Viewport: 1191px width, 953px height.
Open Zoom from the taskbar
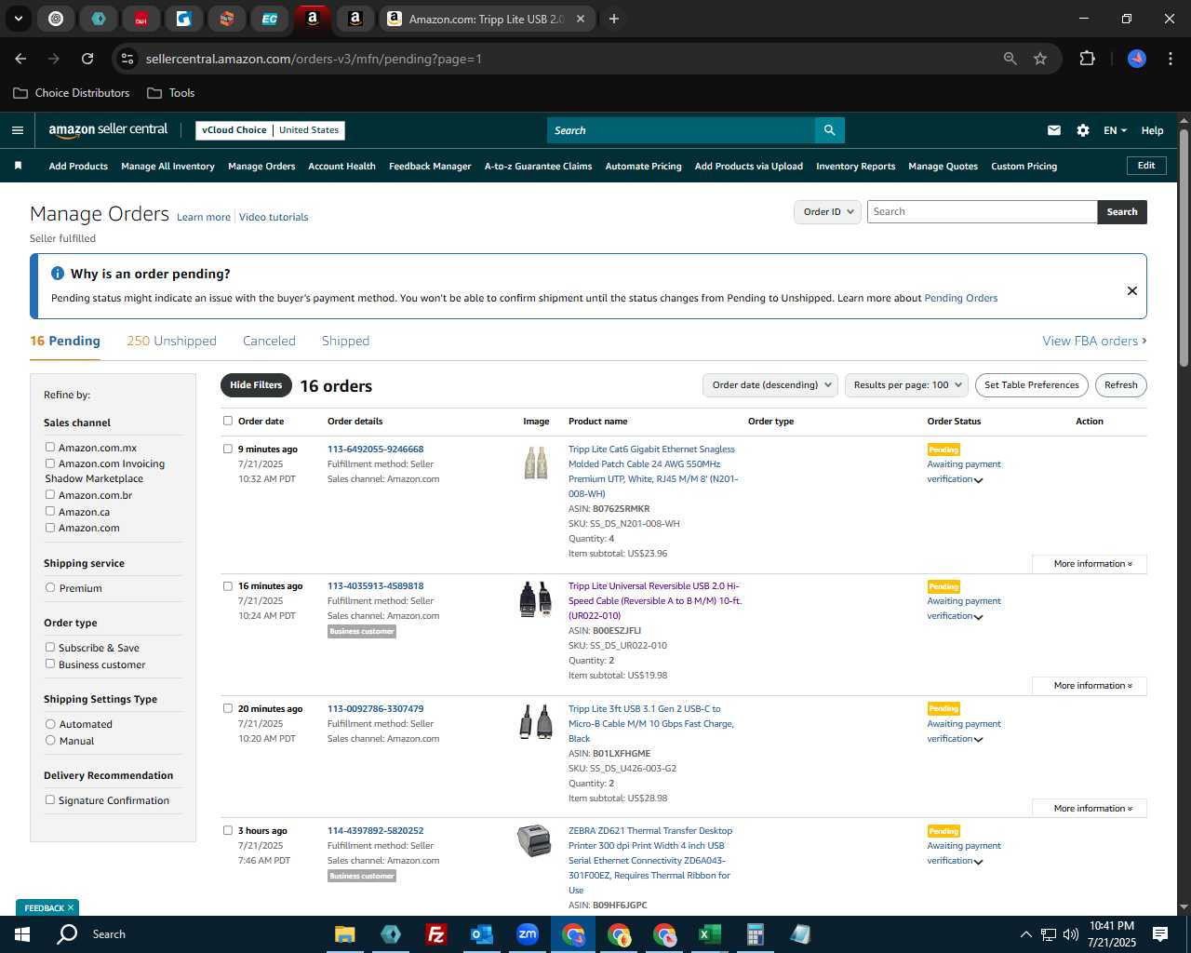tap(528, 934)
